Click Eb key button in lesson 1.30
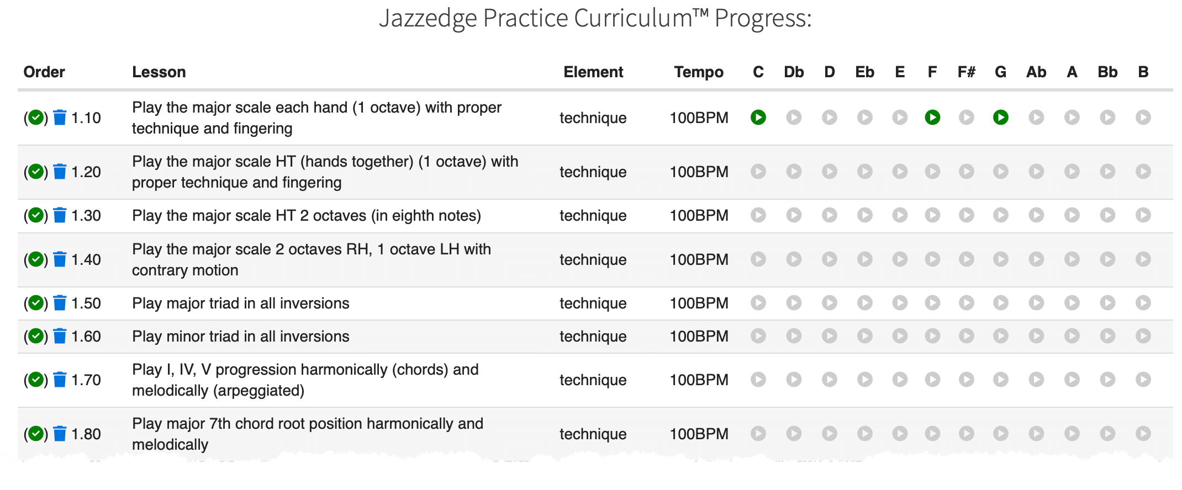This screenshot has height=490, width=1182. pyautogui.click(x=864, y=215)
